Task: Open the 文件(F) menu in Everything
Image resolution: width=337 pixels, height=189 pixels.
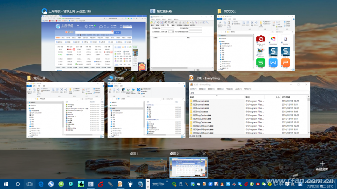Action: click(x=193, y=89)
